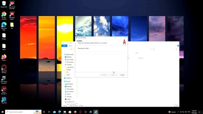Viewport: 203px width, 114px height.
Task: Open Microsoft Edge on the taskbar
Action: click(60, 112)
